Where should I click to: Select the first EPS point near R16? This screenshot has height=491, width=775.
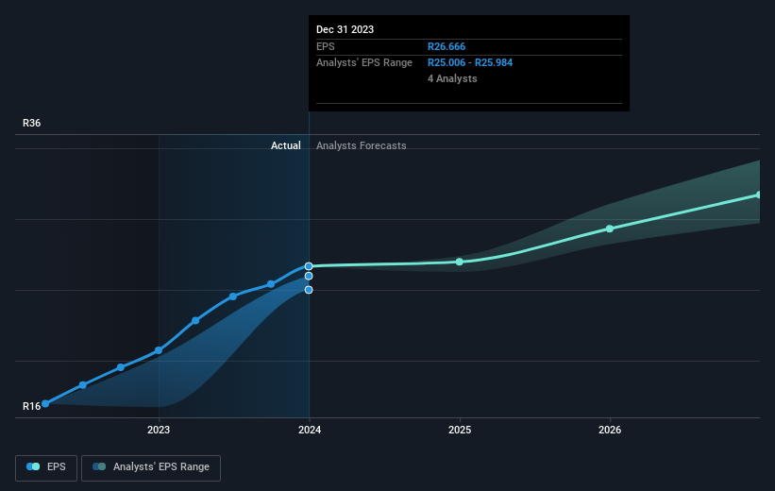[45, 403]
